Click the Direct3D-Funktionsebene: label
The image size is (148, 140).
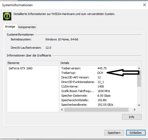coord(78,82)
